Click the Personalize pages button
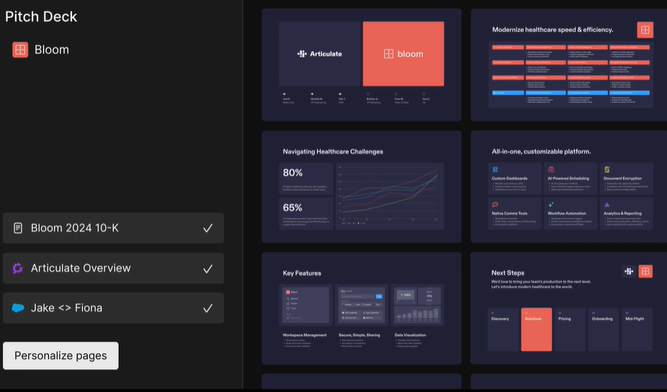This screenshot has height=392, width=667. 61,356
